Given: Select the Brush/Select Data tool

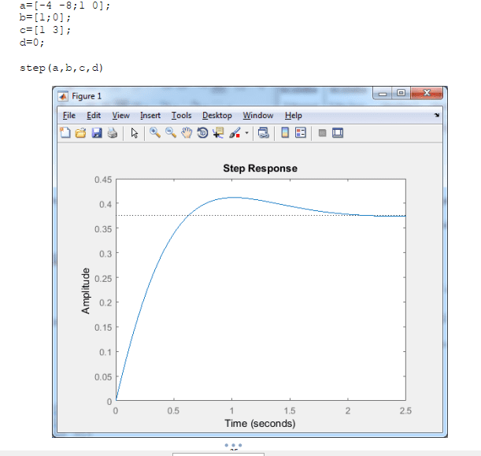Looking at the screenshot, I should [235, 133].
